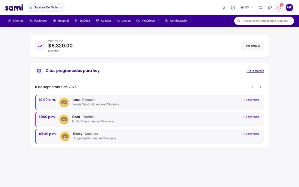
Task: Click the calendar icon beside Citas programadas
Action: coord(39,70)
